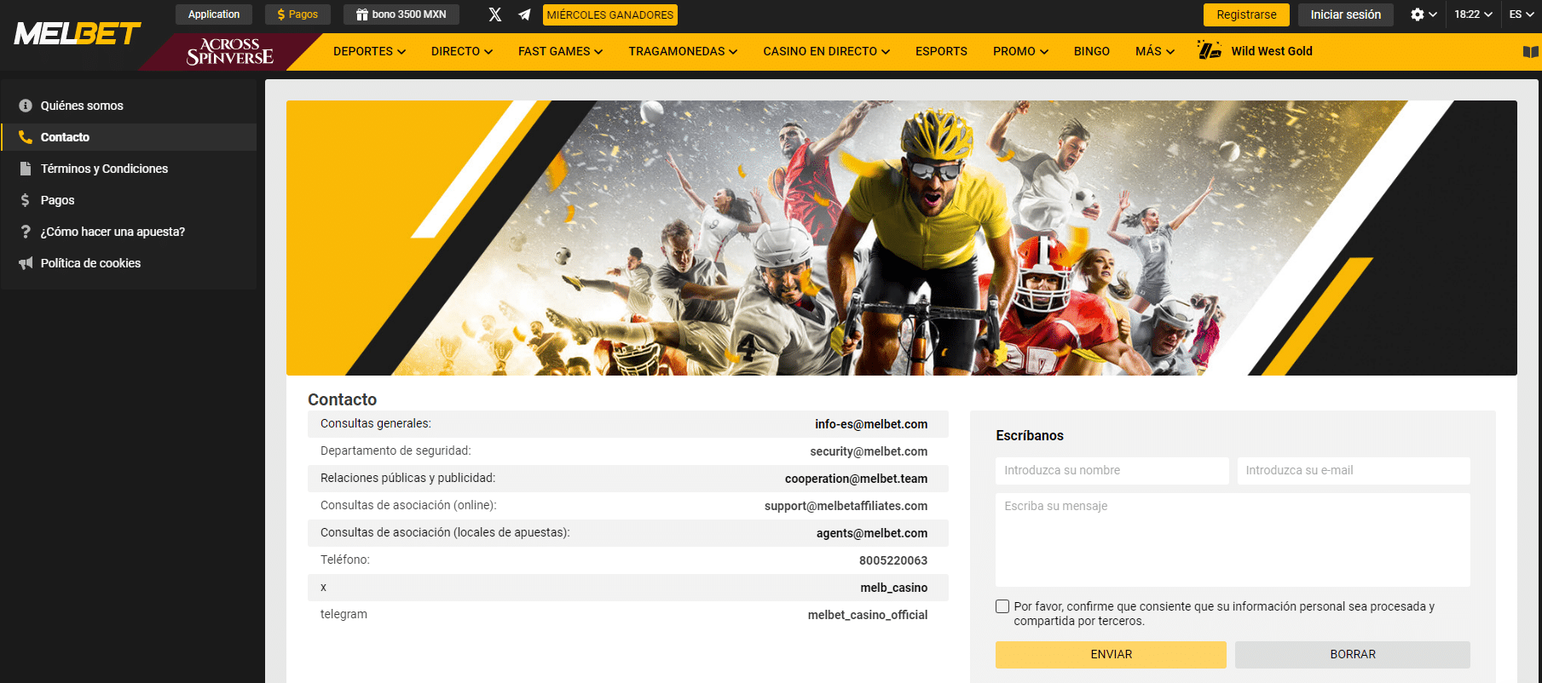Click the info-es@melbet.com email link
Viewport: 1542px width, 683px height.
tap(870, 424)
